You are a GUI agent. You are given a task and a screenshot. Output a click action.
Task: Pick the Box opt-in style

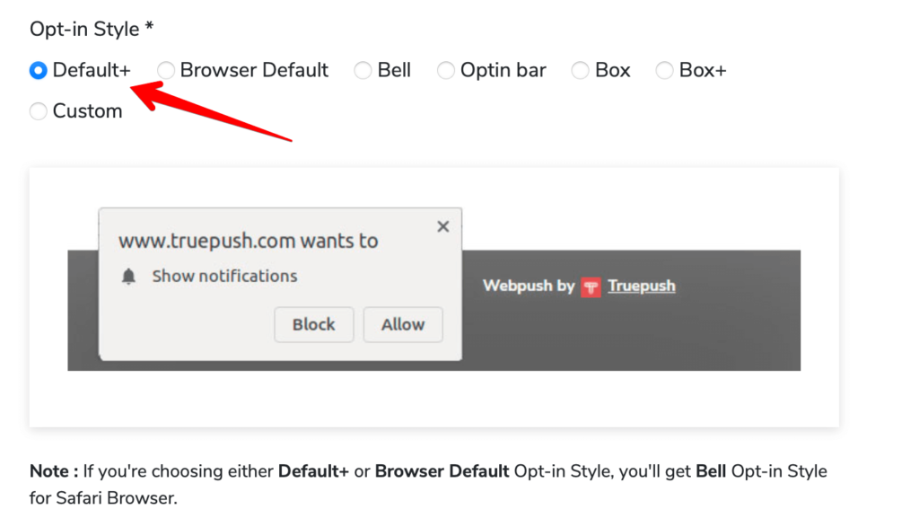[x=579, y=69]
